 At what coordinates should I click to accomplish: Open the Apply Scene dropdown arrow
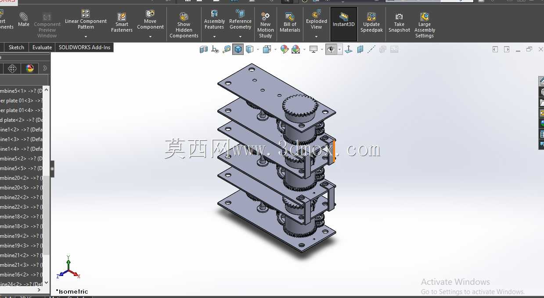[304, 49]
